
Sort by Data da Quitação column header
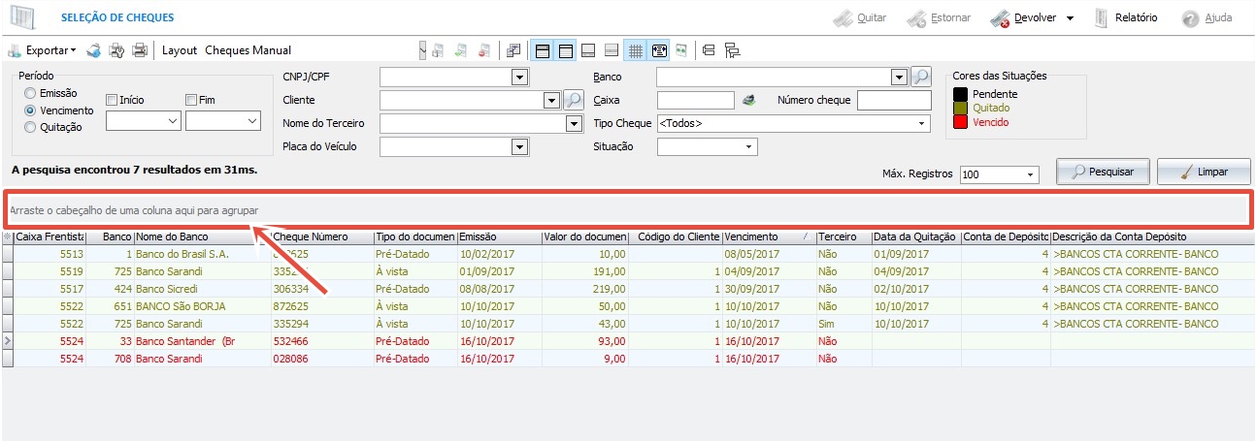tap(915, 237)
